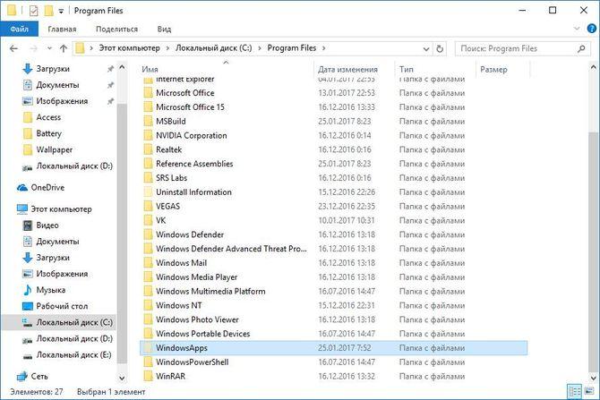This screenshot has height=400, width=600.
Task: Click the New folder icon in title bar
Action: pos(48,11)
